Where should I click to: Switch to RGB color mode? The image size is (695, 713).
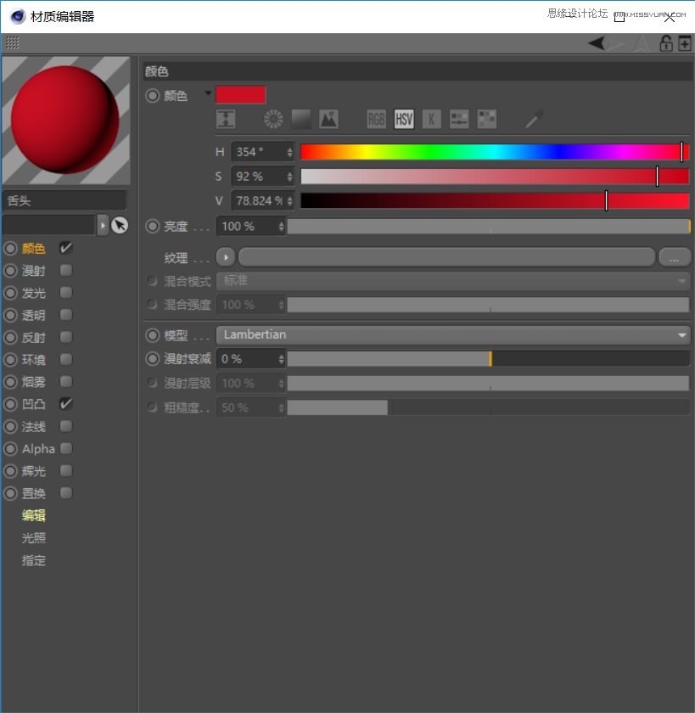pyautogui.click(x=376, y=119)
